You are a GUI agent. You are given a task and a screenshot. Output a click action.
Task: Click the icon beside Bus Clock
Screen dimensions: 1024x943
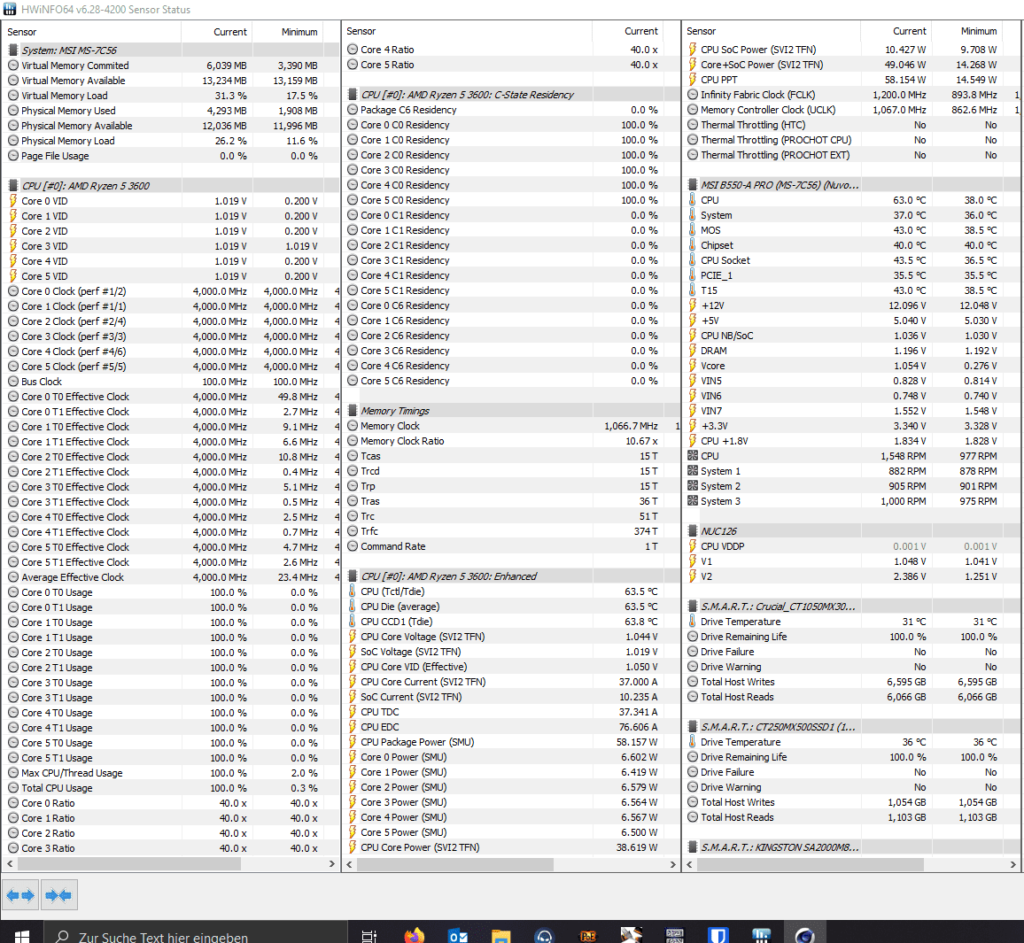coord(13,382)
